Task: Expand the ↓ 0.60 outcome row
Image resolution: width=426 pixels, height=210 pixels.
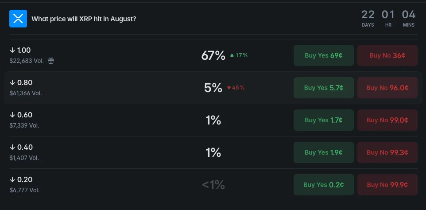Action: [213, 120]
